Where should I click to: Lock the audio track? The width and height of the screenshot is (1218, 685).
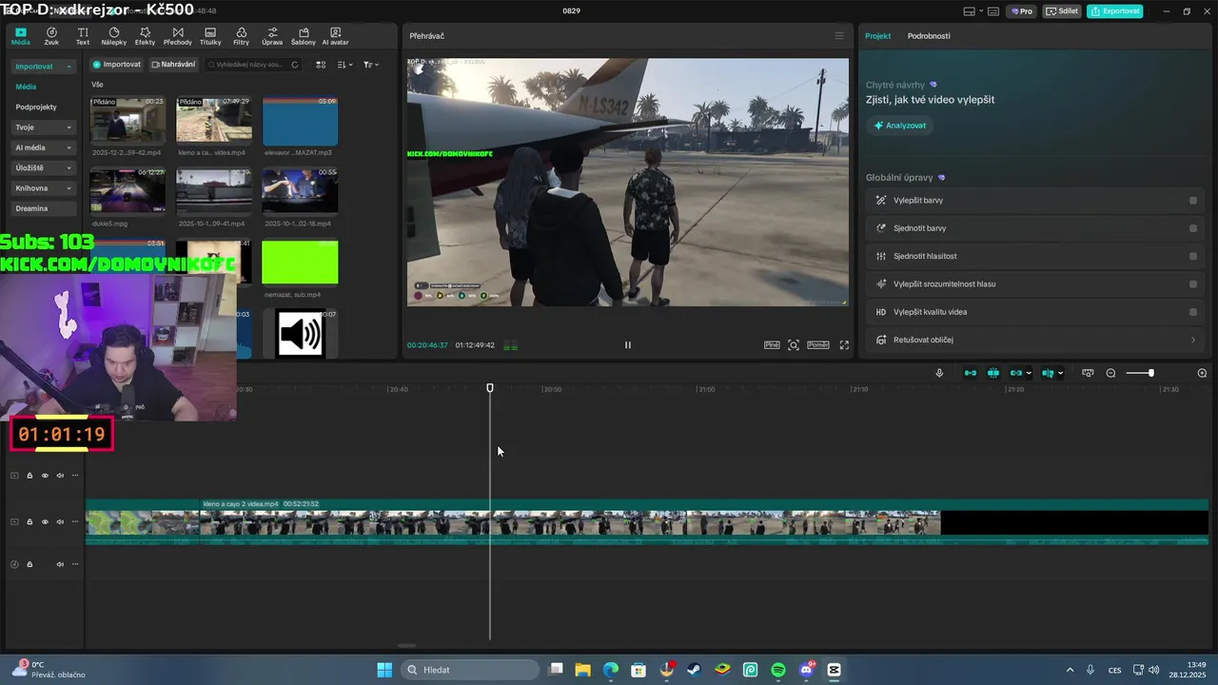click(x=29, y=564)
